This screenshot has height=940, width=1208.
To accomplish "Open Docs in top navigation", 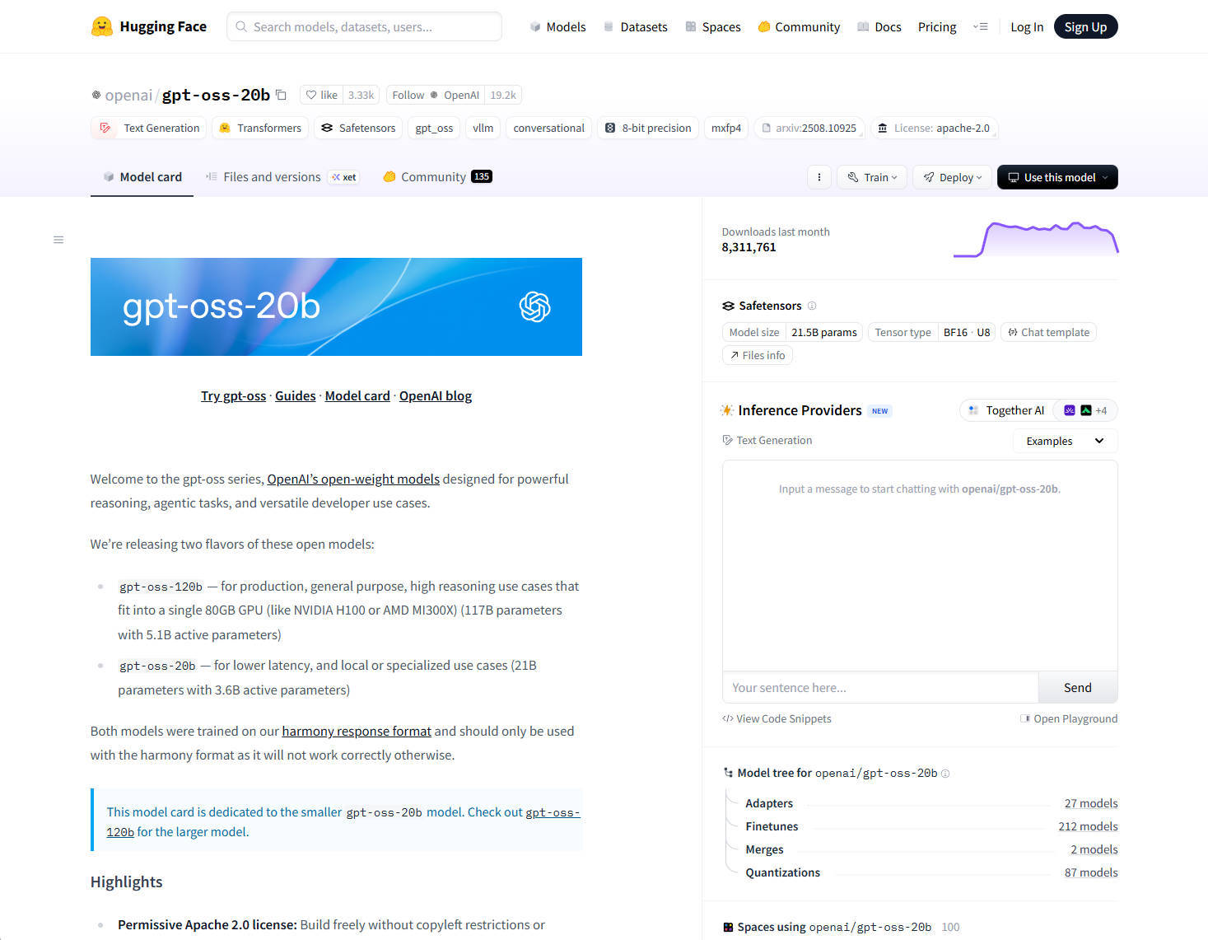I will pyautogui.click(x=879, y=26).
